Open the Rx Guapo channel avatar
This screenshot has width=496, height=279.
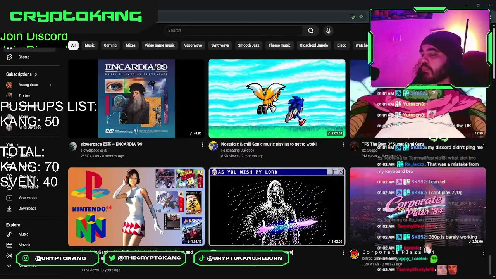point(354,146)
